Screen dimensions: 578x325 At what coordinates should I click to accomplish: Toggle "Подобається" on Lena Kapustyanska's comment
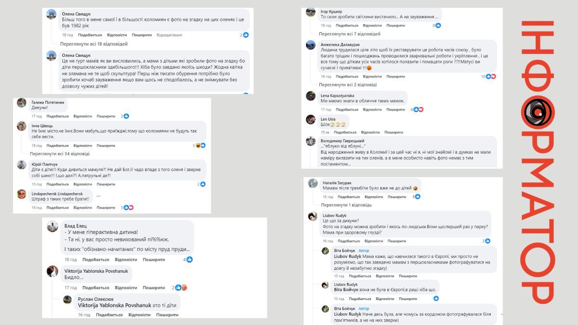tap(347, 109)
